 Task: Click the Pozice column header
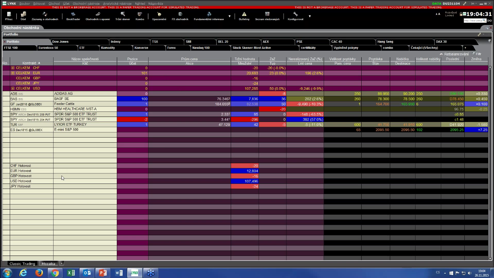point(132,59)
